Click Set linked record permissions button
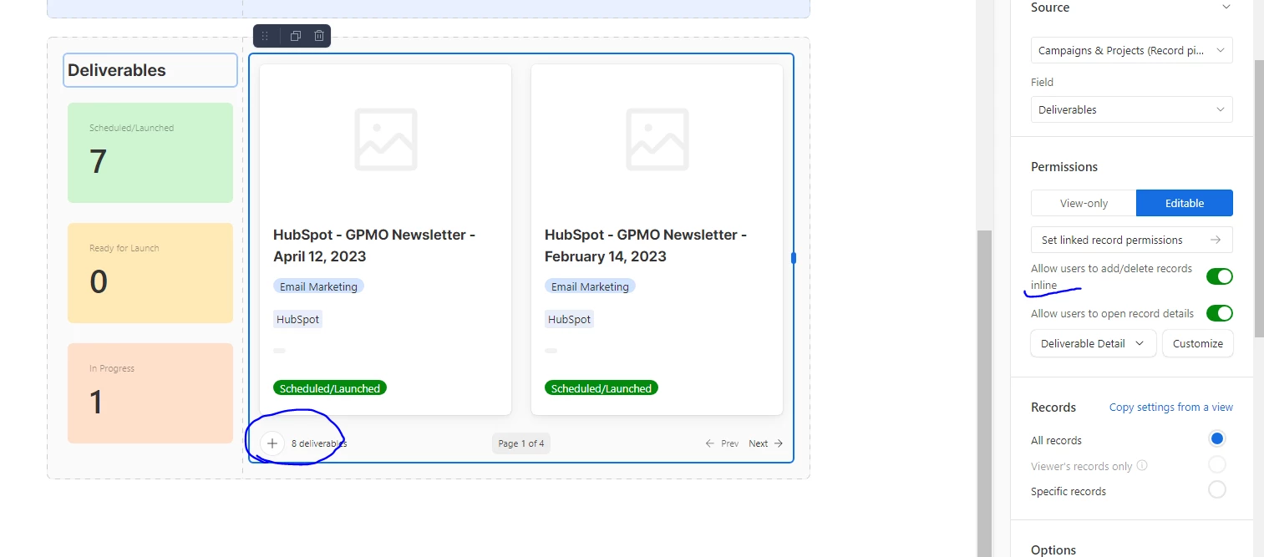The height and width of the screenshot is (557, 1264). pos(1131,240)
